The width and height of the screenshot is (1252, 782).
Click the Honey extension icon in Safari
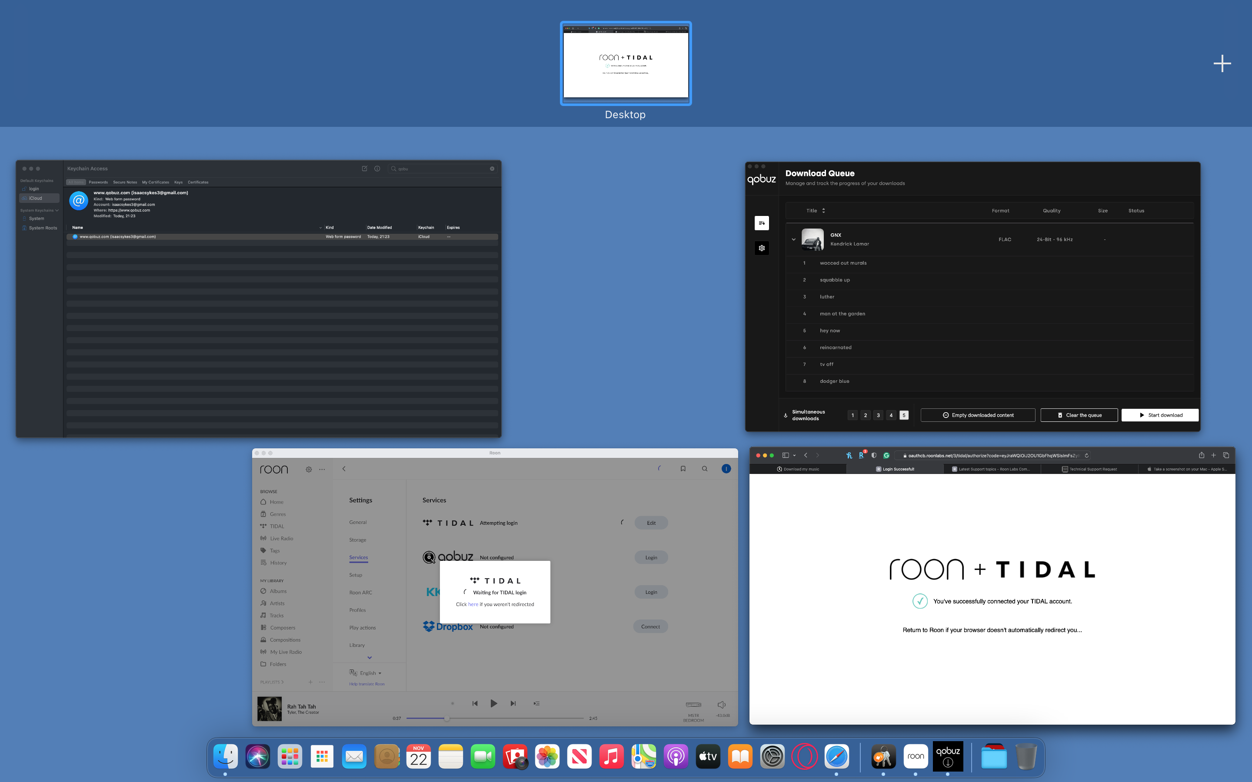point(849,456)
